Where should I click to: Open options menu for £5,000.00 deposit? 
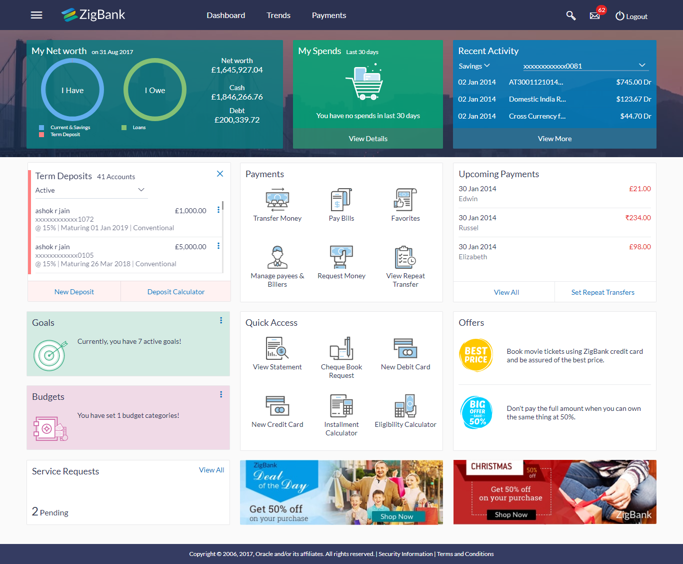[218, 246]
